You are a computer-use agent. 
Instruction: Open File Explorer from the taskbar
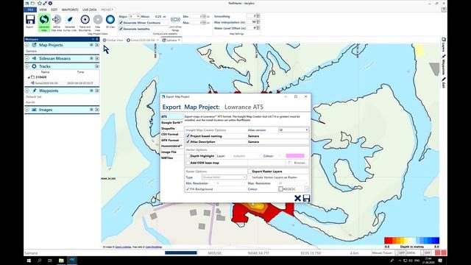tap(61, 261)
